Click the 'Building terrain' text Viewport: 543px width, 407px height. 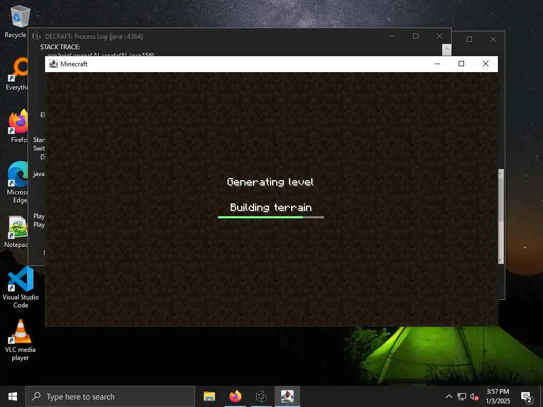click(x=271, y=208)
